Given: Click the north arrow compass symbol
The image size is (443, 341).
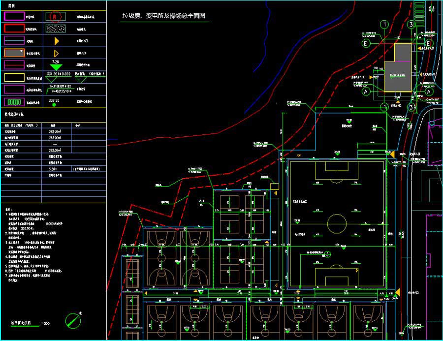Looking at the screenshot, I should [73, 320].
